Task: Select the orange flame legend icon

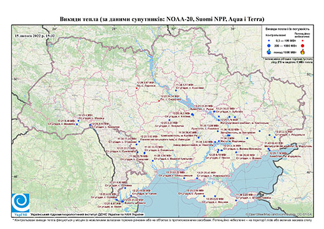Action: (303, 52)
